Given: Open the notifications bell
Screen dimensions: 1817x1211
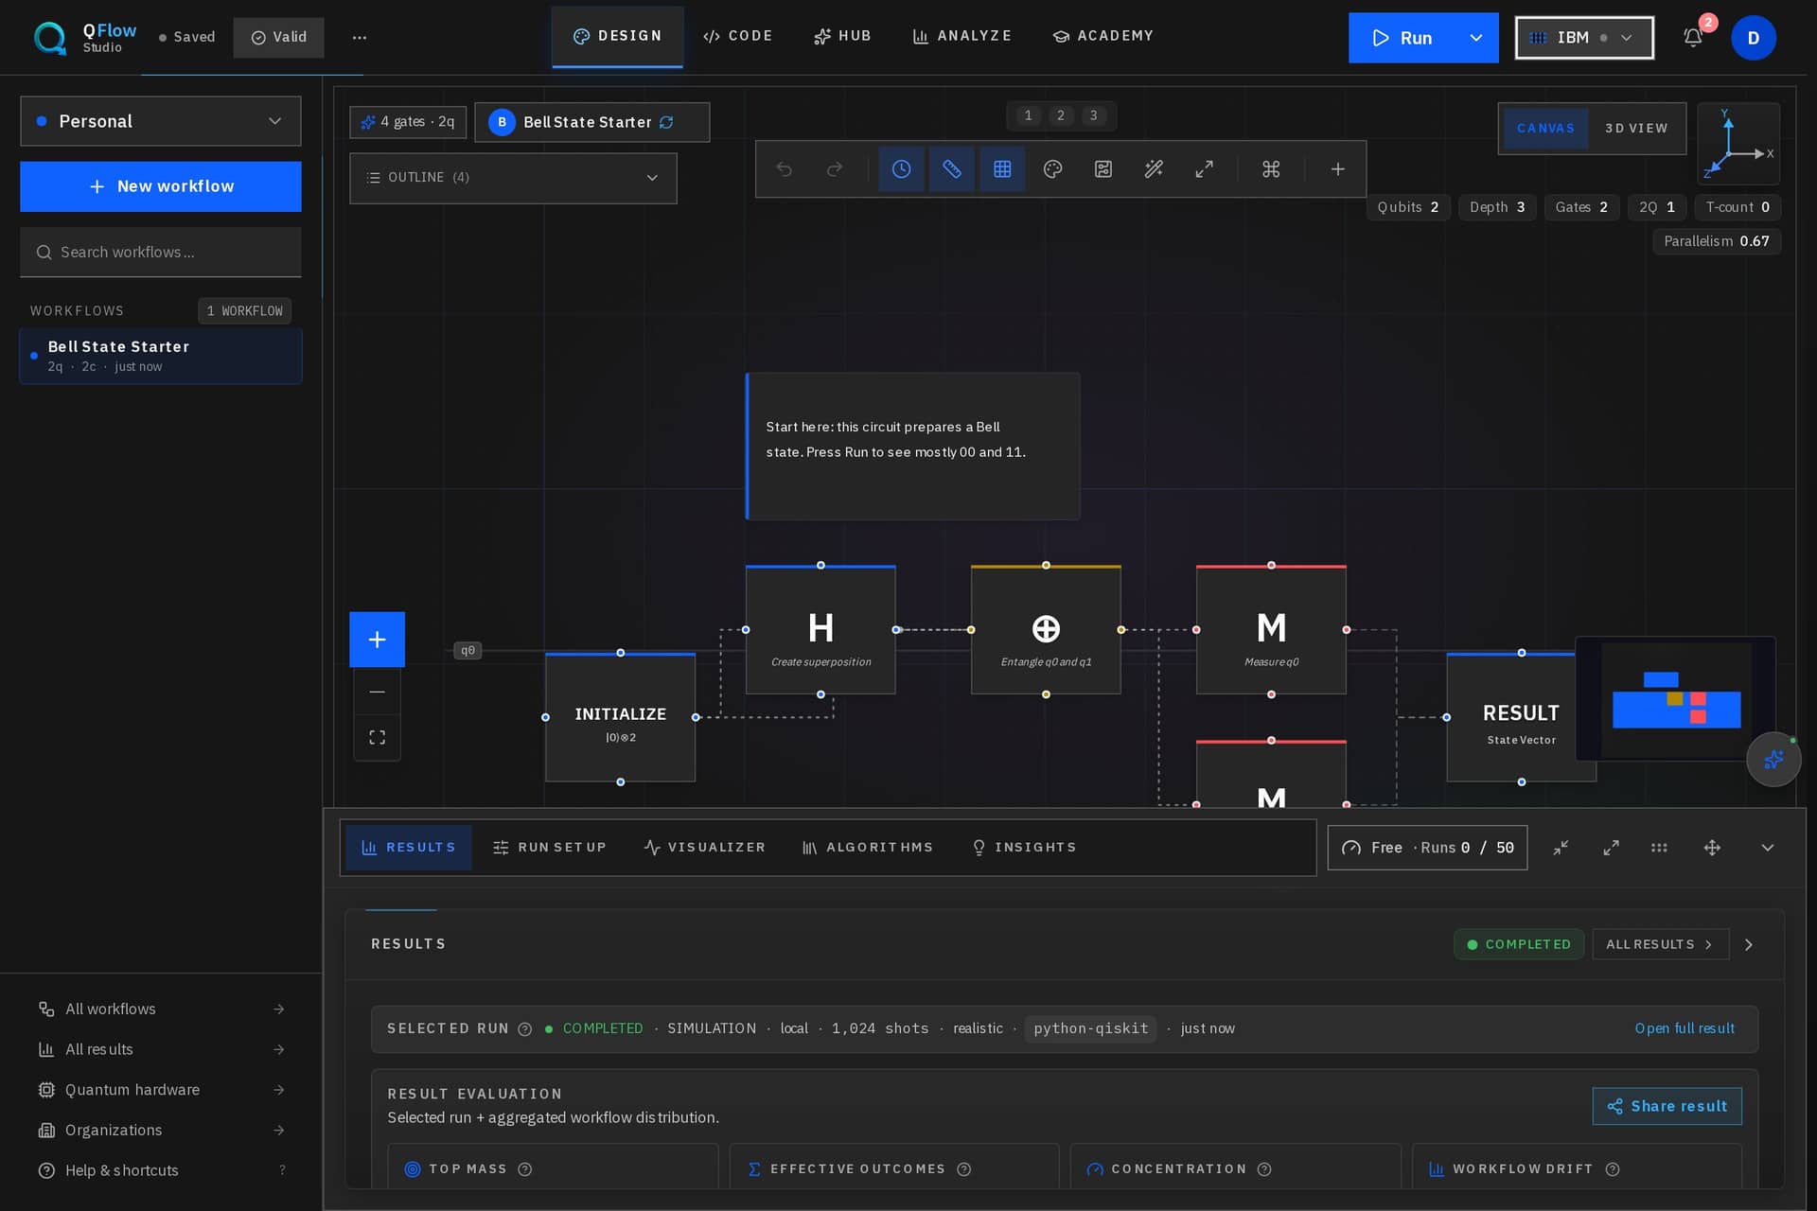Looking at the screenshot, I should coord(1693,38).
